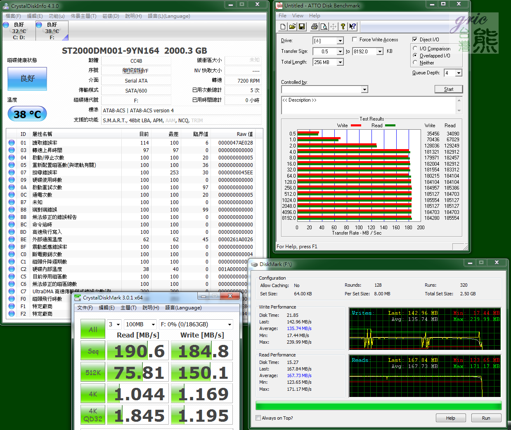Click the CrystalDiskInfo title bar icon

click(x=6, y=6)
